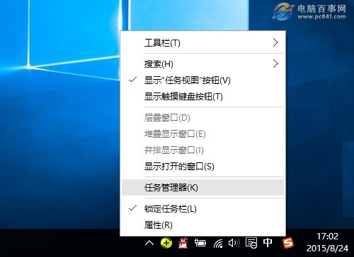Toggle 锁定任务栏(L) option
The width and height of the screenshot is (354, 257).
pyautogui.click(x=202, y=208)
